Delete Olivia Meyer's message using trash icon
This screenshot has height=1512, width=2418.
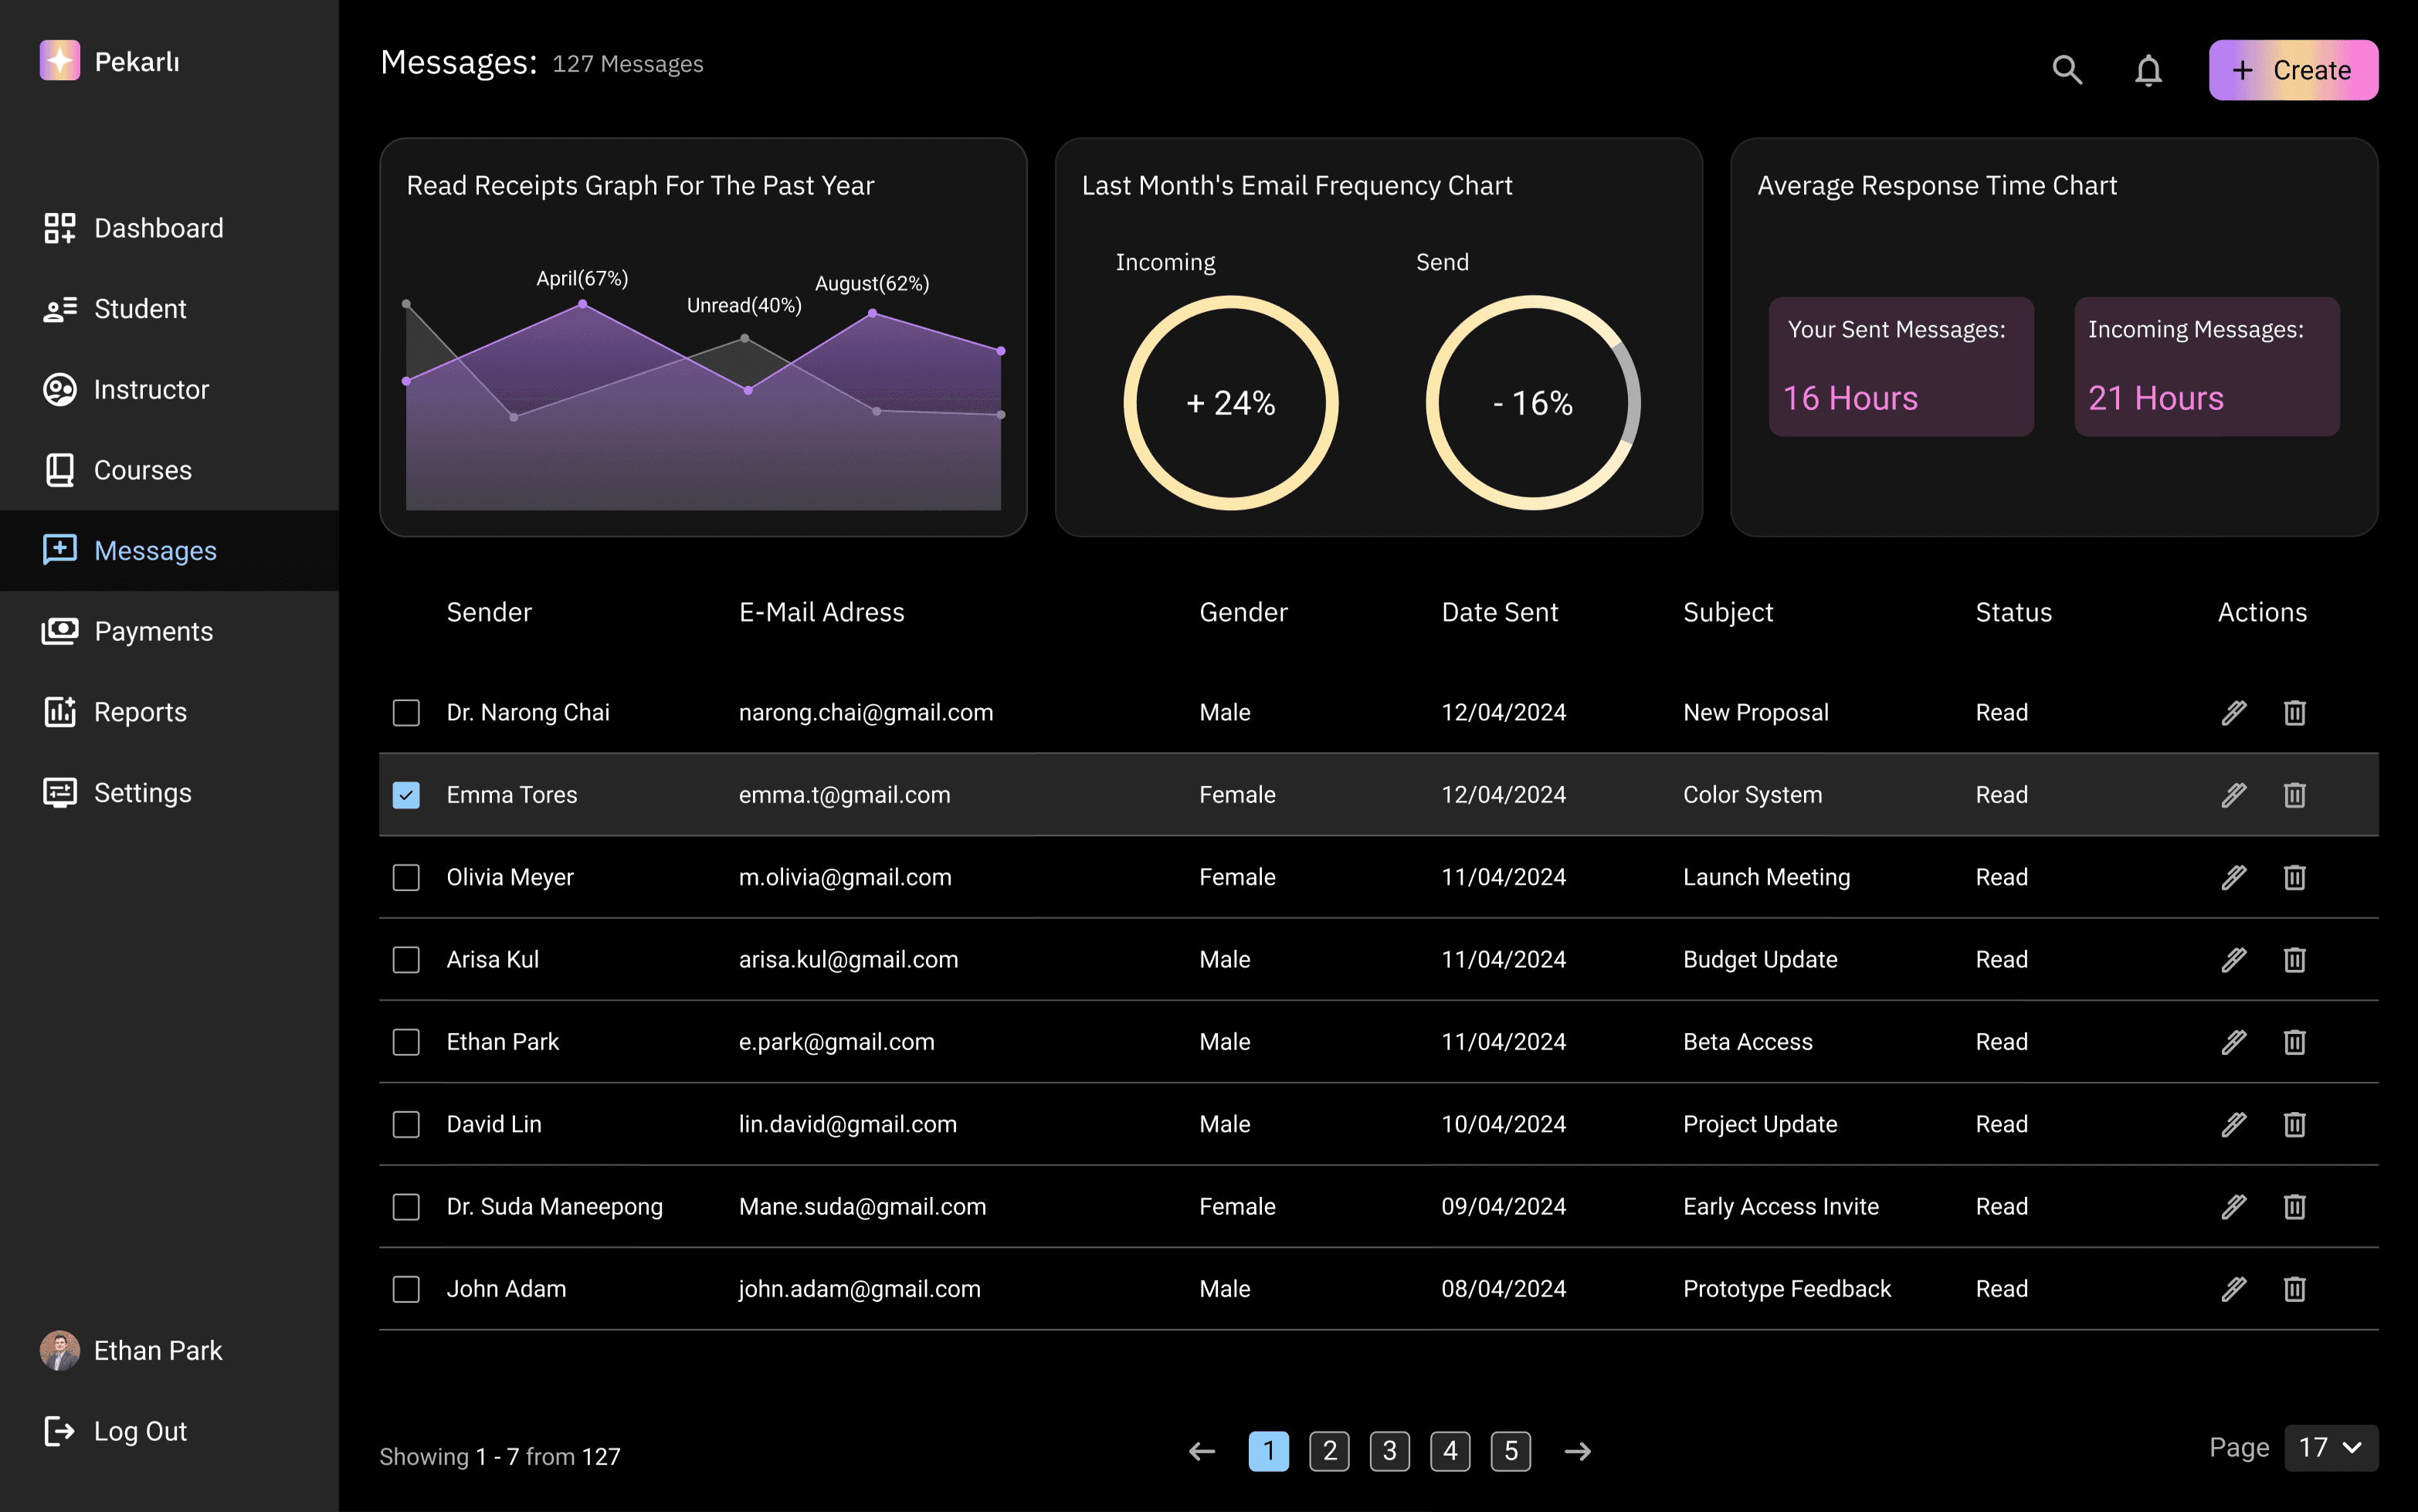tap(2294, 877)
